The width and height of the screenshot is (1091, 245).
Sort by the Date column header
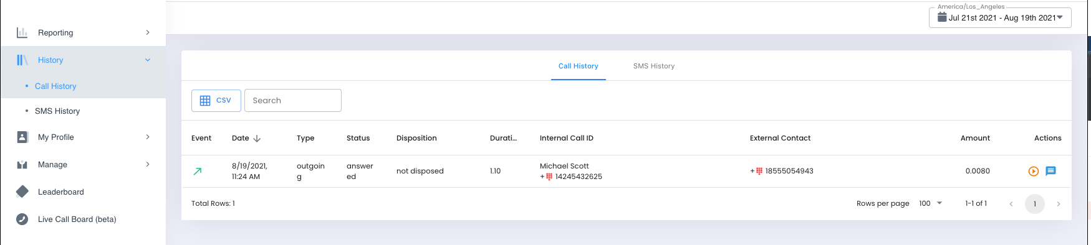point(241,138)
